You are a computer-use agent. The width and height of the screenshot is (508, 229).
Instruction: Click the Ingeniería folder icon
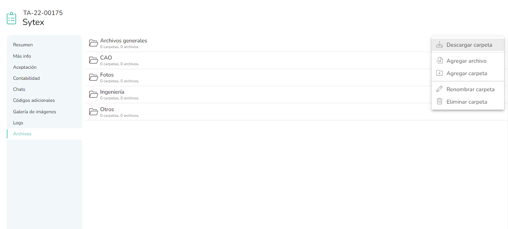pyautogui.click(x=94, y=94)
